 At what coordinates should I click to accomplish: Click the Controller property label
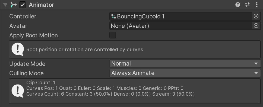[23, 17]
